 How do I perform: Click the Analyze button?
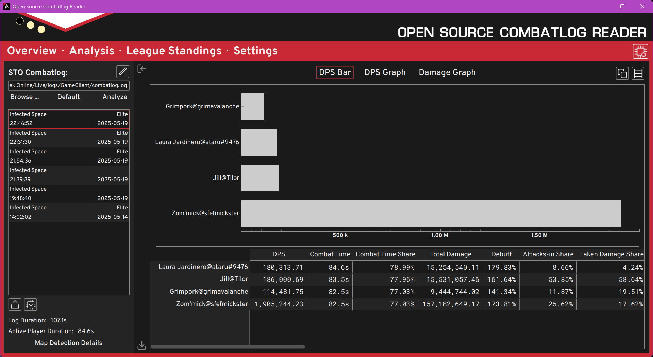click(x=115, y=97)
